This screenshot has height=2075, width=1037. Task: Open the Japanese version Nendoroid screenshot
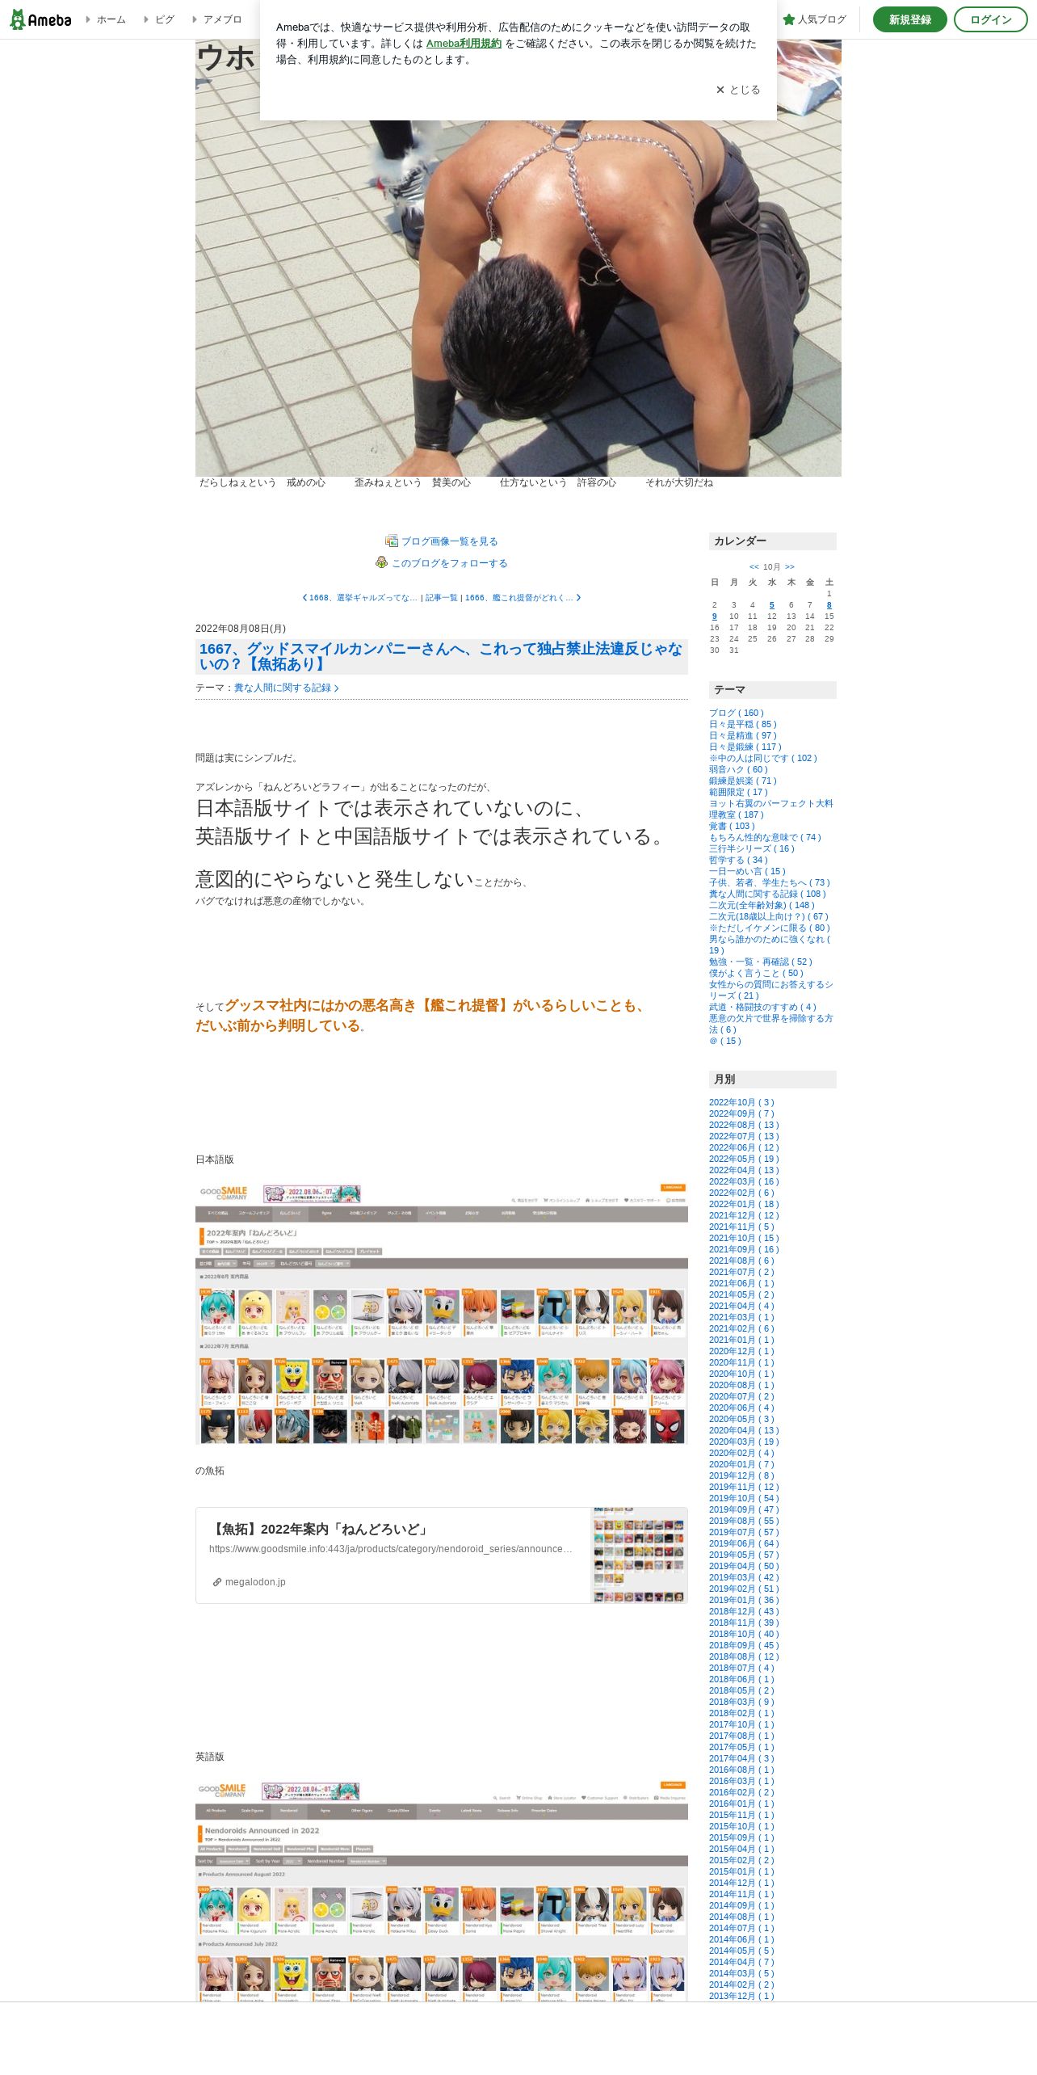[x=441, y=1314]
